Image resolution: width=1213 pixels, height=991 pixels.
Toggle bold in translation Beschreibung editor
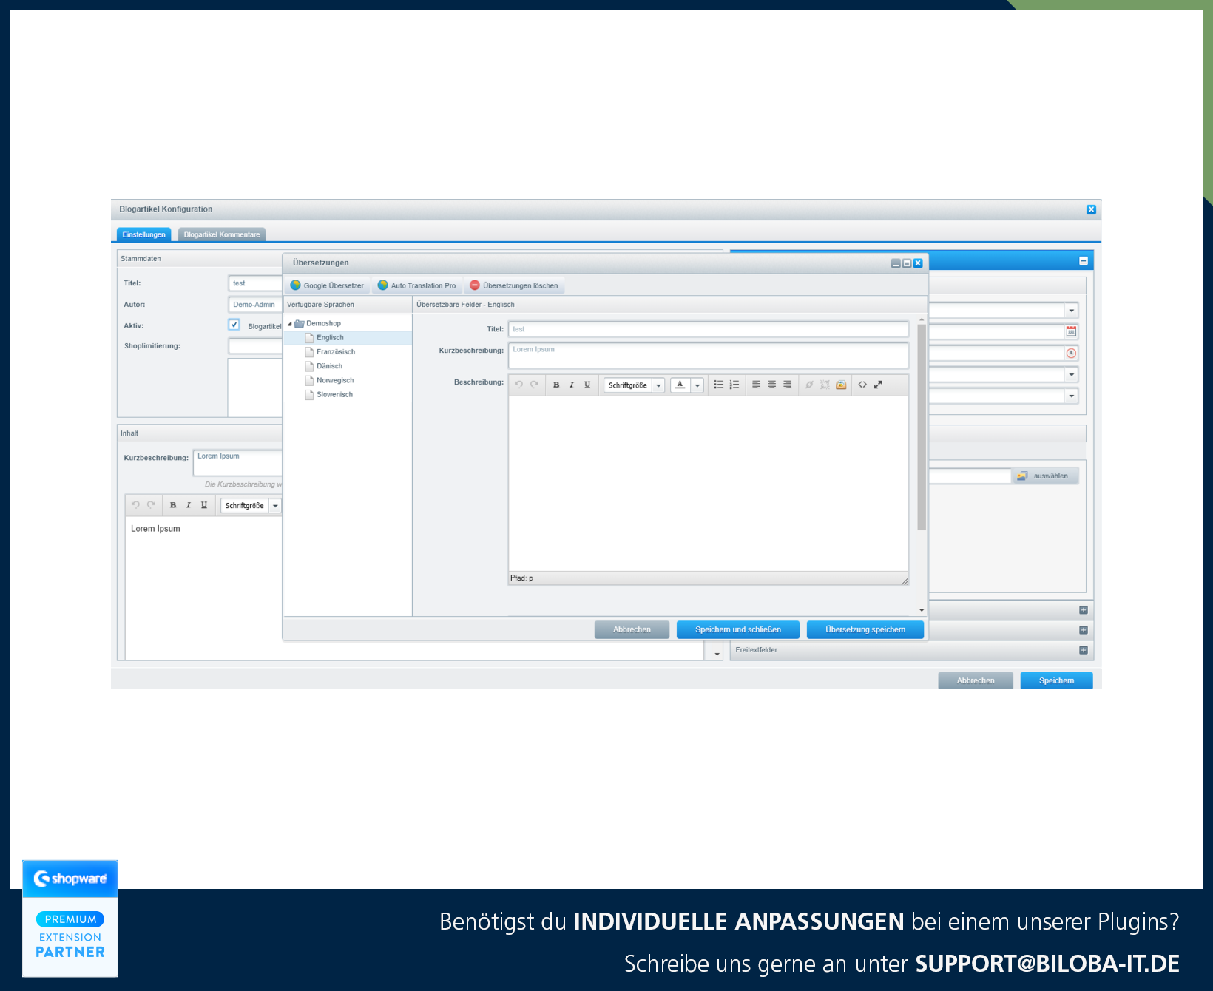tap(556, 385)
